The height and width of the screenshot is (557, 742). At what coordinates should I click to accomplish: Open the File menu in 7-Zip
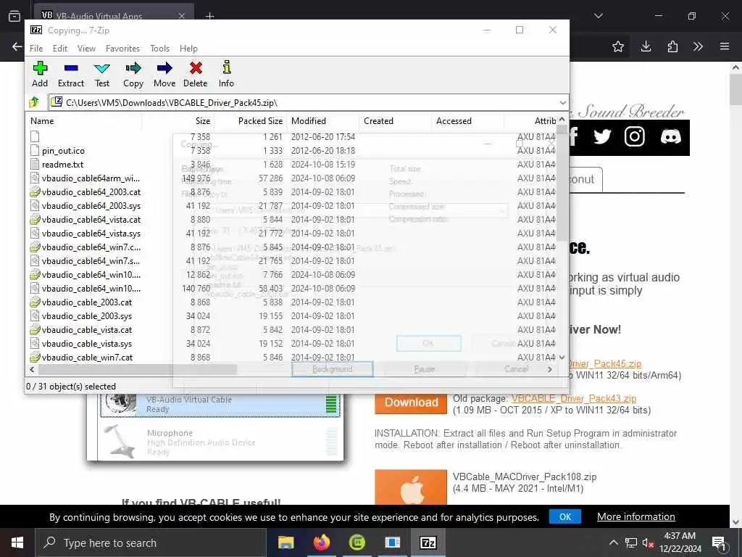pos(36,49)
